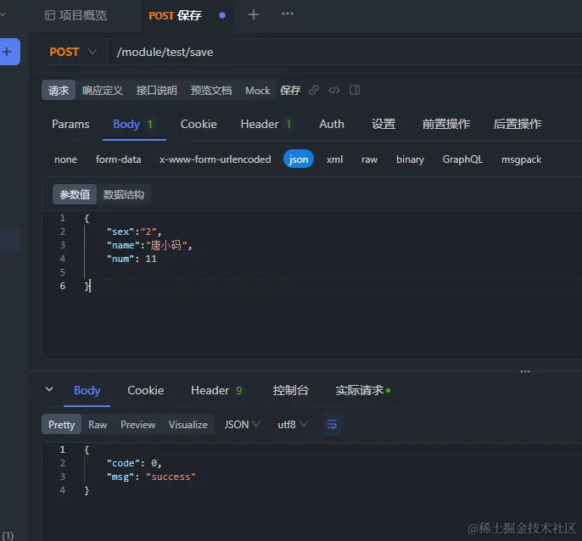Select the none body type

(65, 159)
